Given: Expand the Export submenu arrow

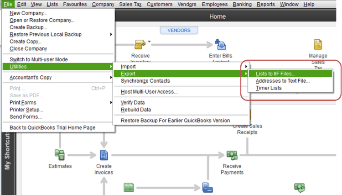Looking at the screenshot, I should pos(246,74).
